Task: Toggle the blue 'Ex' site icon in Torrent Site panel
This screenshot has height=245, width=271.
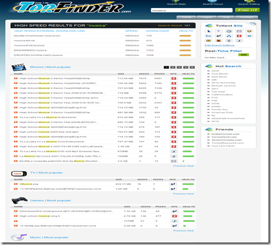Action: coord(208,36)
